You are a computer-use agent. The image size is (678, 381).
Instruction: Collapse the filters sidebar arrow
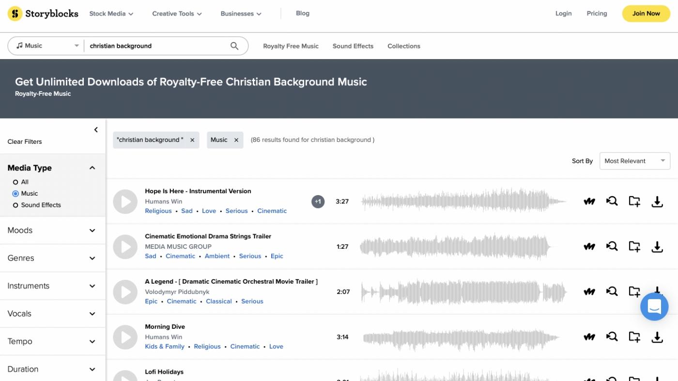tap(96, 130)
